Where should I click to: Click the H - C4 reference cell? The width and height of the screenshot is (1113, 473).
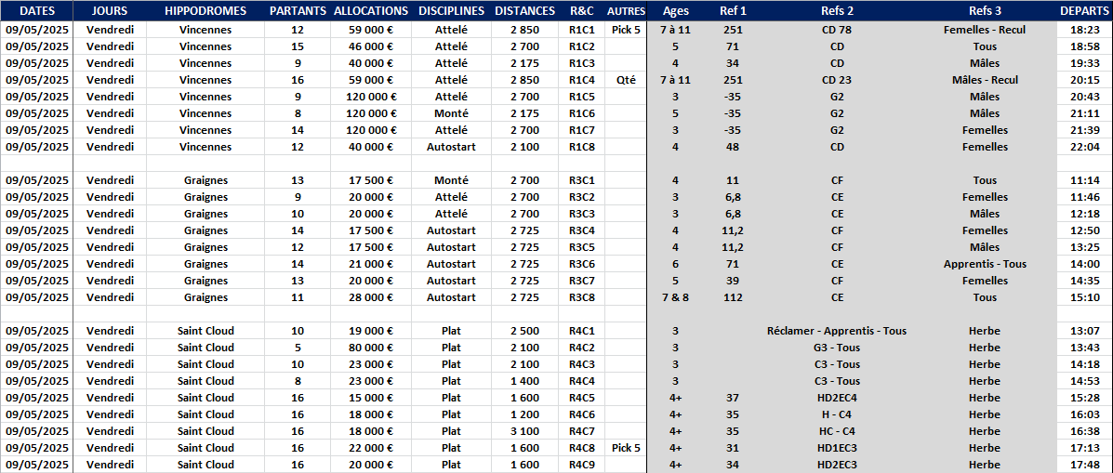[x=837, y=414]
